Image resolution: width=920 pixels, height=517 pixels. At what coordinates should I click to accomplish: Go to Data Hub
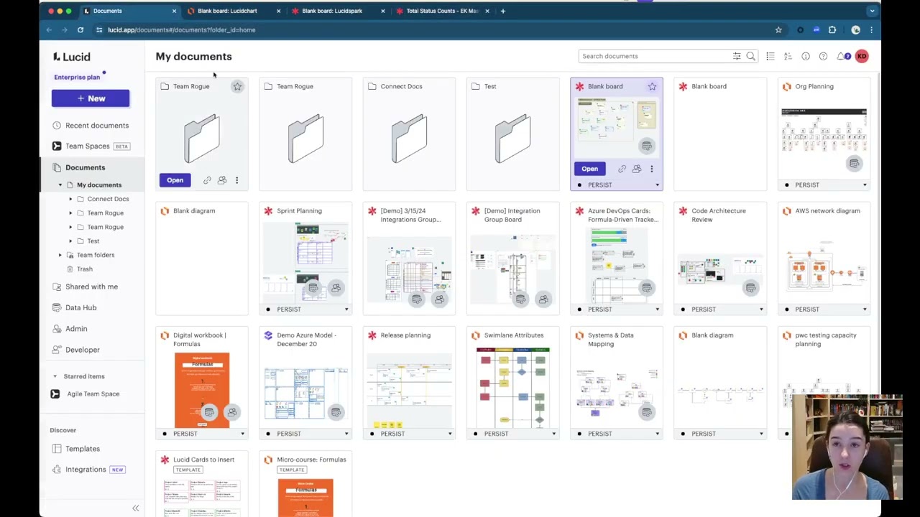pyautogui.click(x=80, y=308)
